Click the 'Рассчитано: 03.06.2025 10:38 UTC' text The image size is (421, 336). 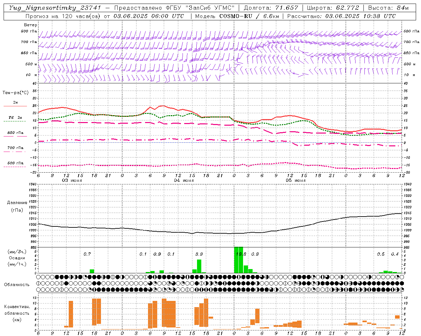pyautogui.click(x=341, y=16)
